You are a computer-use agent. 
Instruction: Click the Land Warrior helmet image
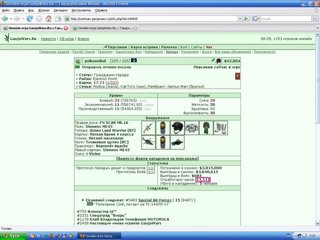click(x=177, y=128)
